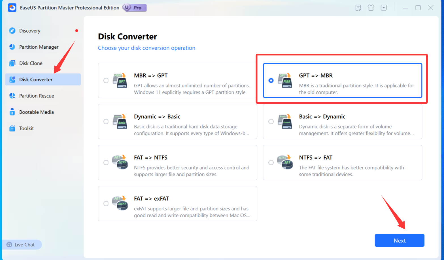
Task: Click the Toolkit toolbox icon
Action: (12, 128)
